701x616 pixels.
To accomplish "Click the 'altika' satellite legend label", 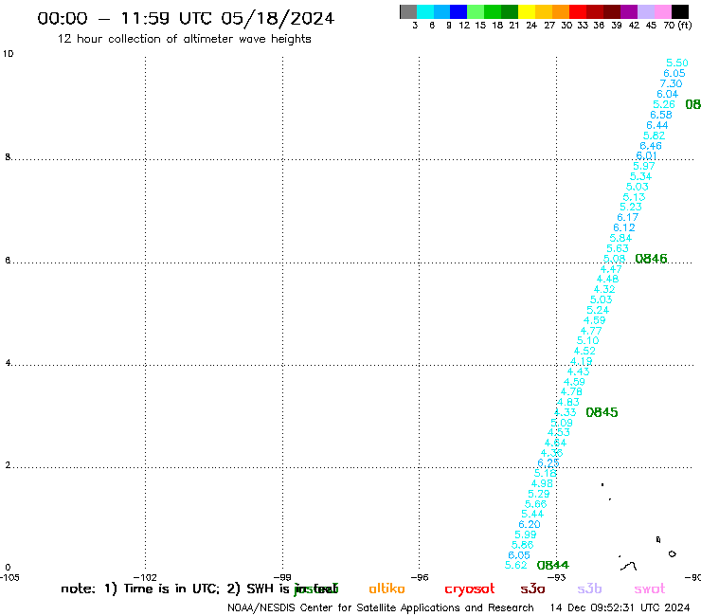I will [x=386, y=589].
